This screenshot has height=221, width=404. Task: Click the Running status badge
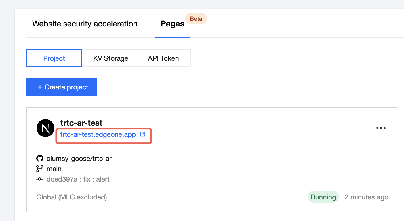point(323,197)
